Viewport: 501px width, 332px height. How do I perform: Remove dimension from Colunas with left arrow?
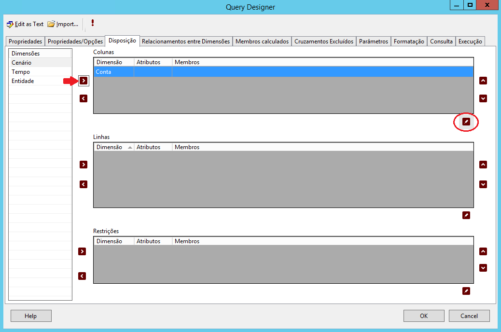click(83, 98)
